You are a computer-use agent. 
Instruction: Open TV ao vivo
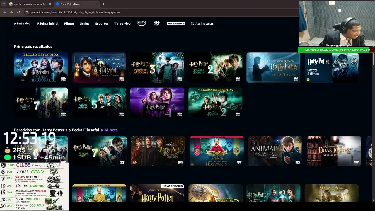[x=122, y=23]
